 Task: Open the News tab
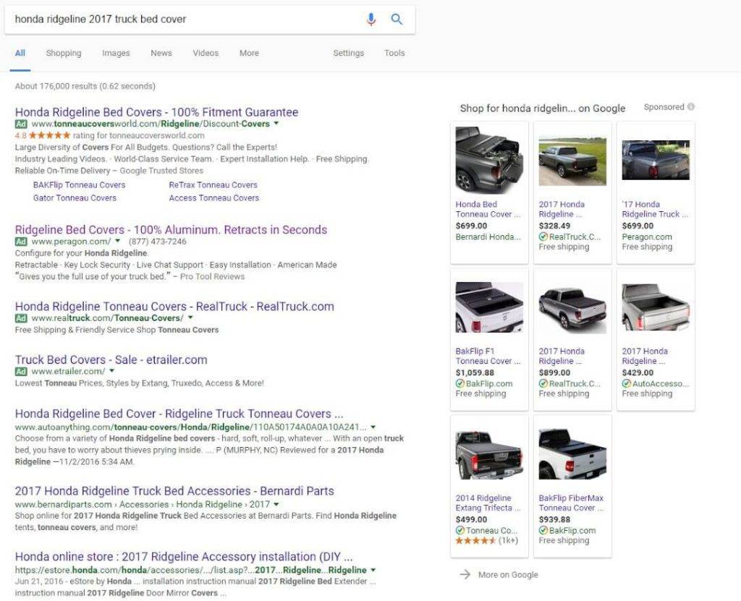(161, 53)
